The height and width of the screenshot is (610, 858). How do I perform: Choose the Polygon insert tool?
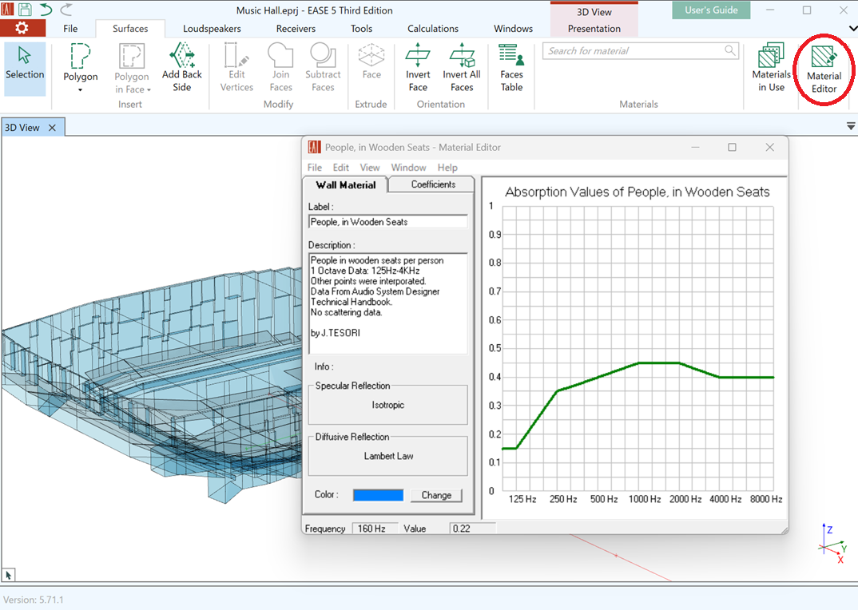[81, 61]
